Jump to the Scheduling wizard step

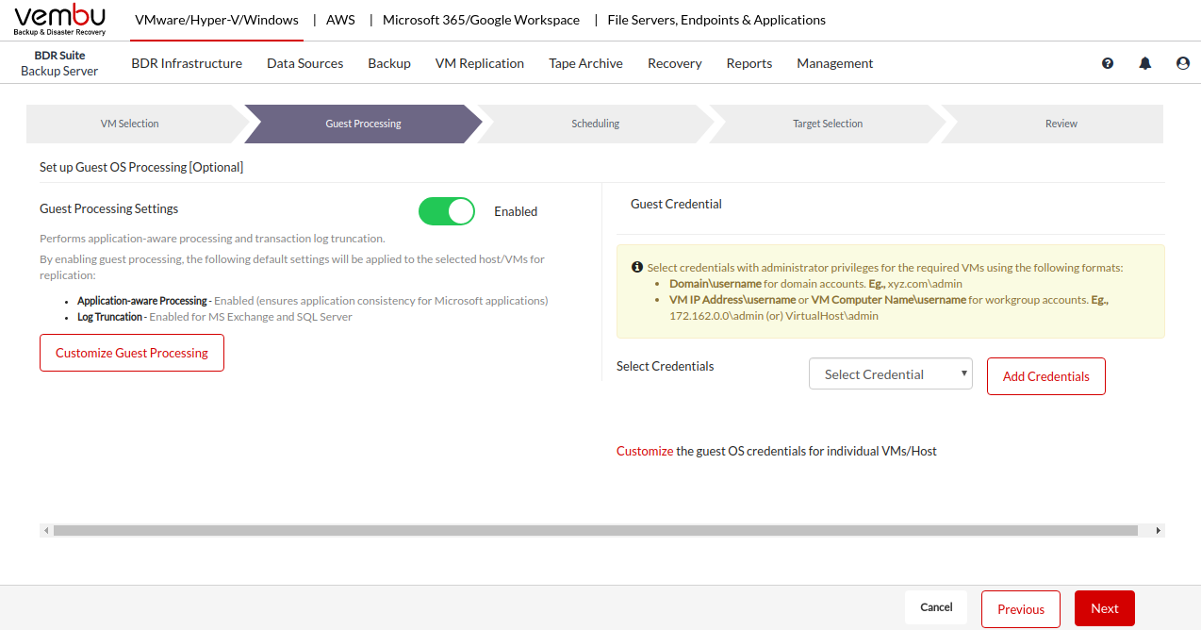tap(595, 124)
